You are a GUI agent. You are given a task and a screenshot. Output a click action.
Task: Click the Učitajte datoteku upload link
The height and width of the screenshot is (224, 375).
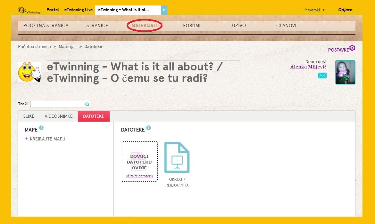coord(139,176)
